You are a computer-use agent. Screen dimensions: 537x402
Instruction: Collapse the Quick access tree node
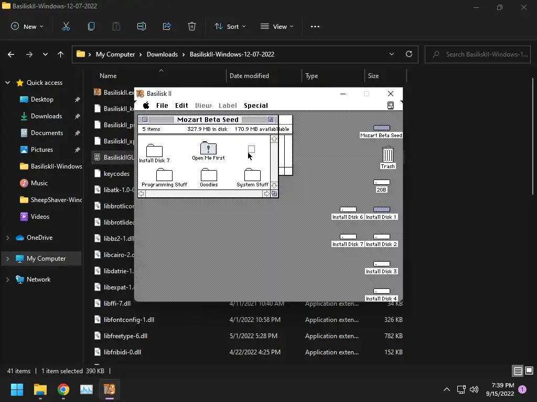point(7,82)
